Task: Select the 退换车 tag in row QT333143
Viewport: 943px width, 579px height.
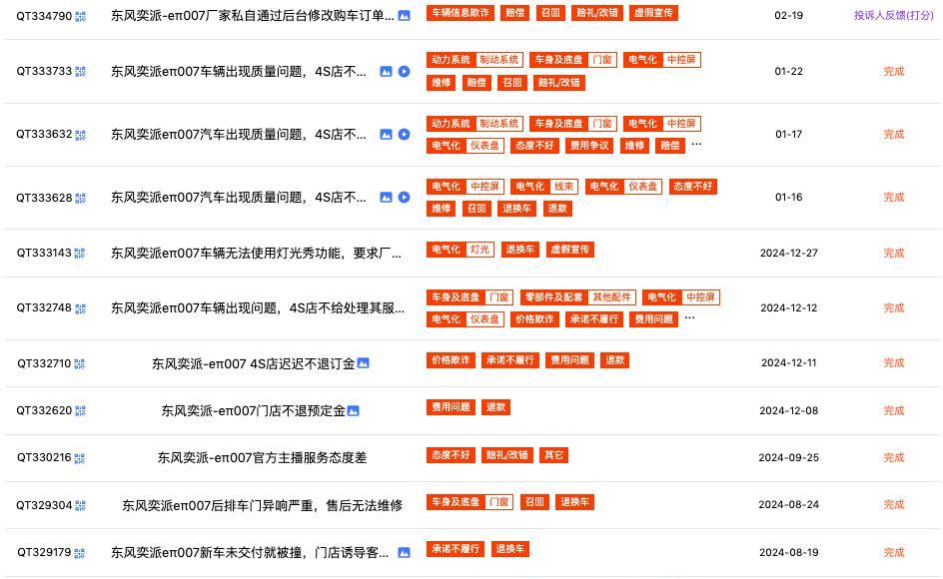Action: (x=519, y=250)
